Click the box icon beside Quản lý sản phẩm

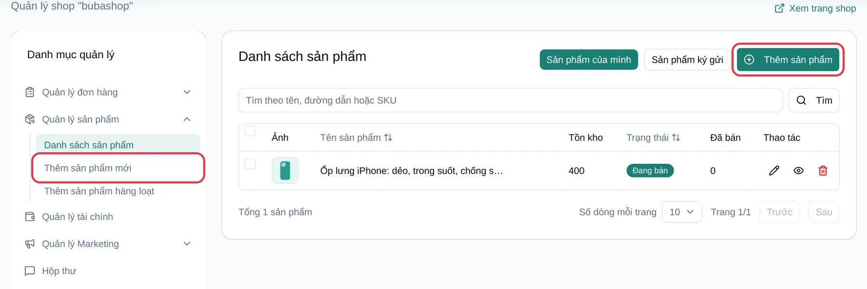point(30,119)
